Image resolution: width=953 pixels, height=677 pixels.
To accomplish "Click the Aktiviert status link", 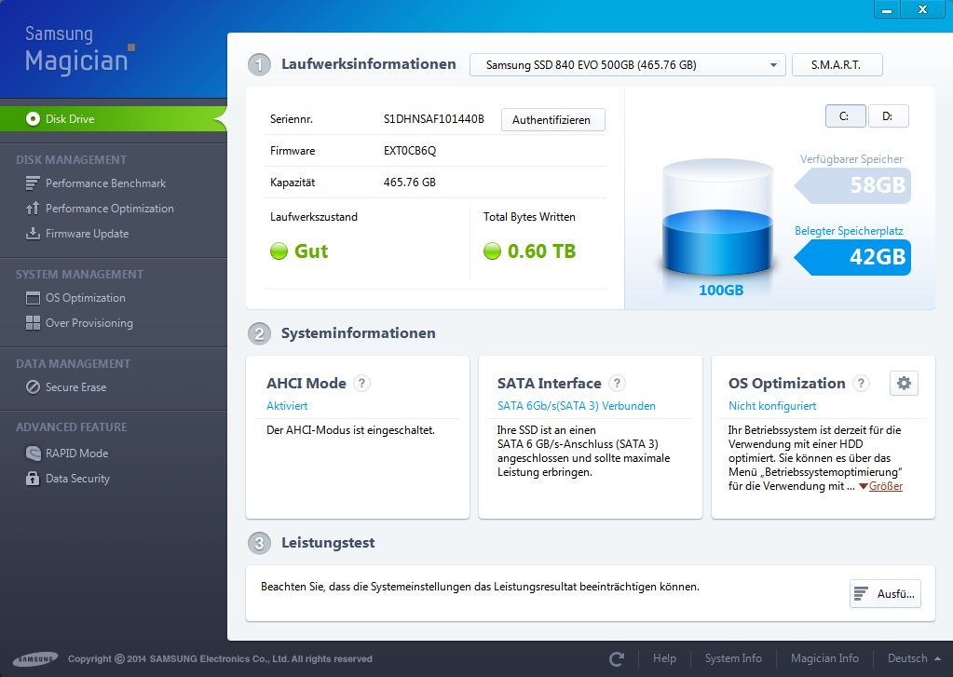I will [x=287, y=406].
